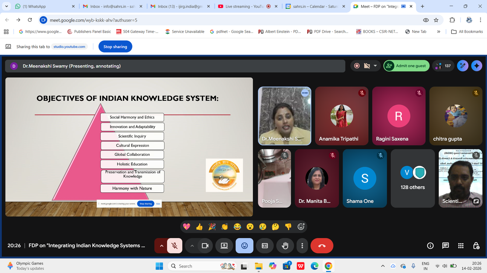Click the 128 others participants tile
Image resolution: width=487 pixels, height=273 pixels.
pyautogui.click(x=412, y=179)
